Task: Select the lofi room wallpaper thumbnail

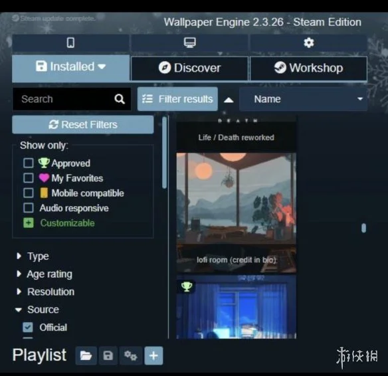Action: click(237, 213)
